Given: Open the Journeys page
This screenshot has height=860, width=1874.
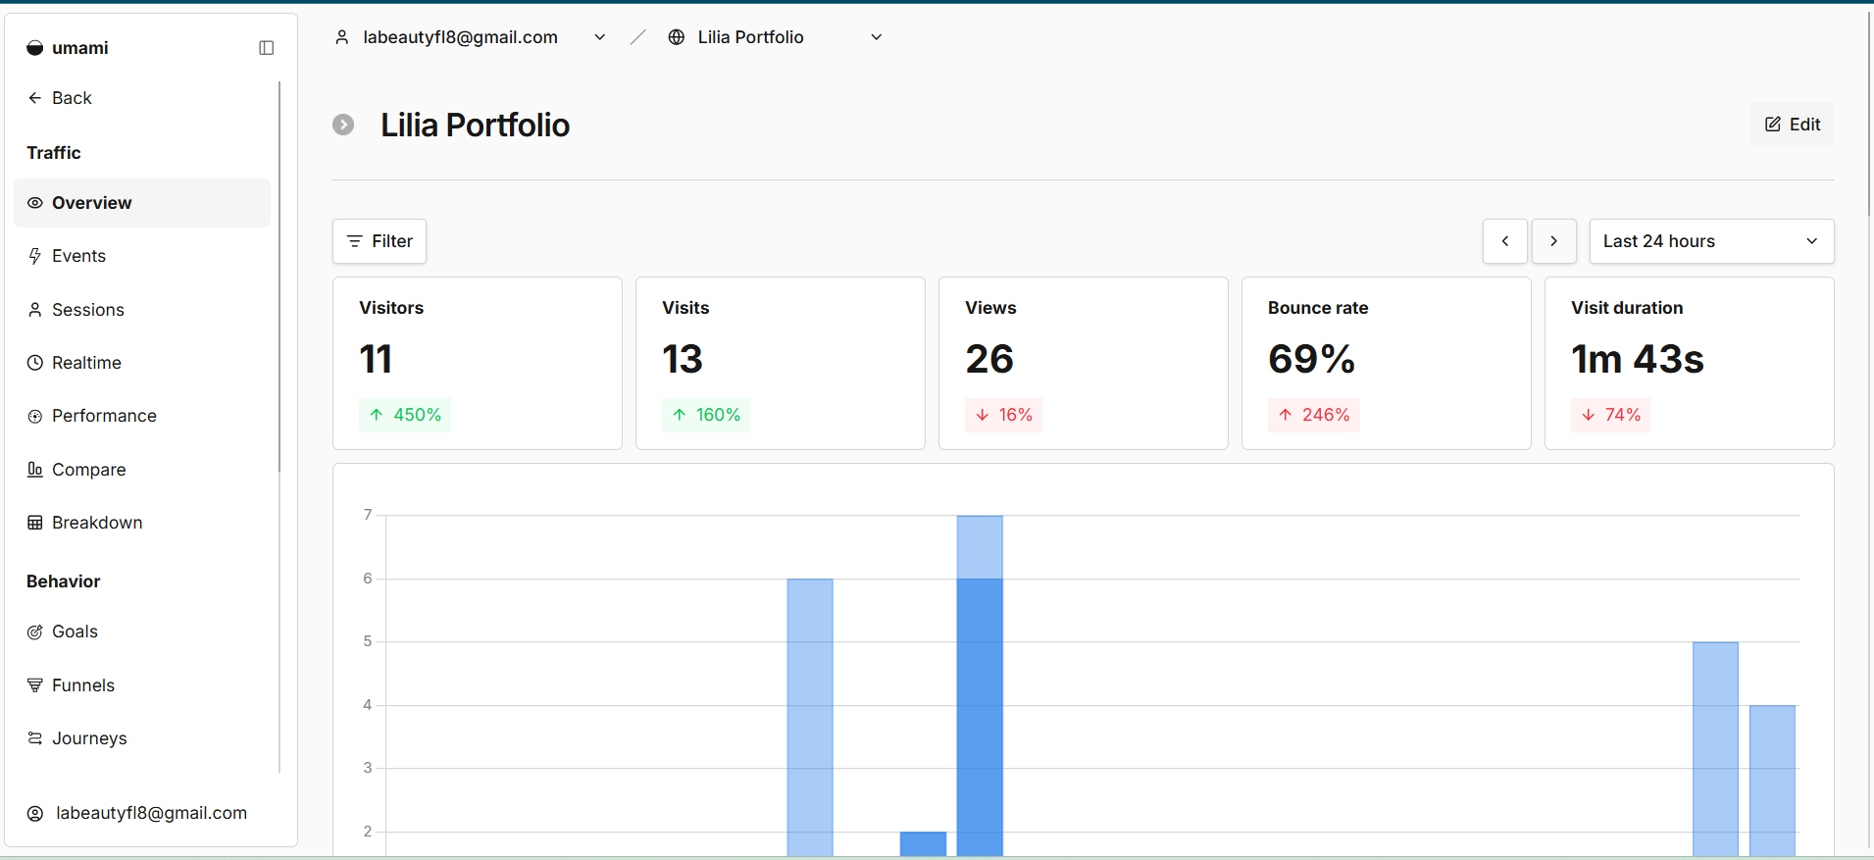Looking at the screenshot, I should (x=142, y=738).
